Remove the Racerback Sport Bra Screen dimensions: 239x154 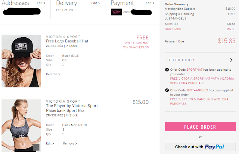click(70, 144)
